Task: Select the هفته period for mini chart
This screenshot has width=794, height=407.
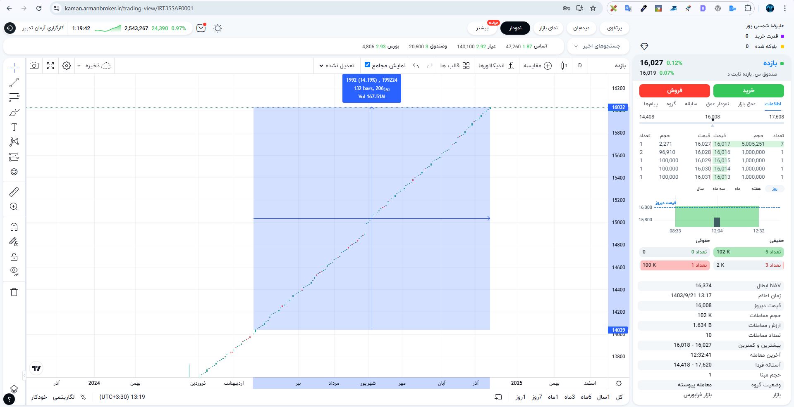Action: pyautogui.click(x=756, y=189)
